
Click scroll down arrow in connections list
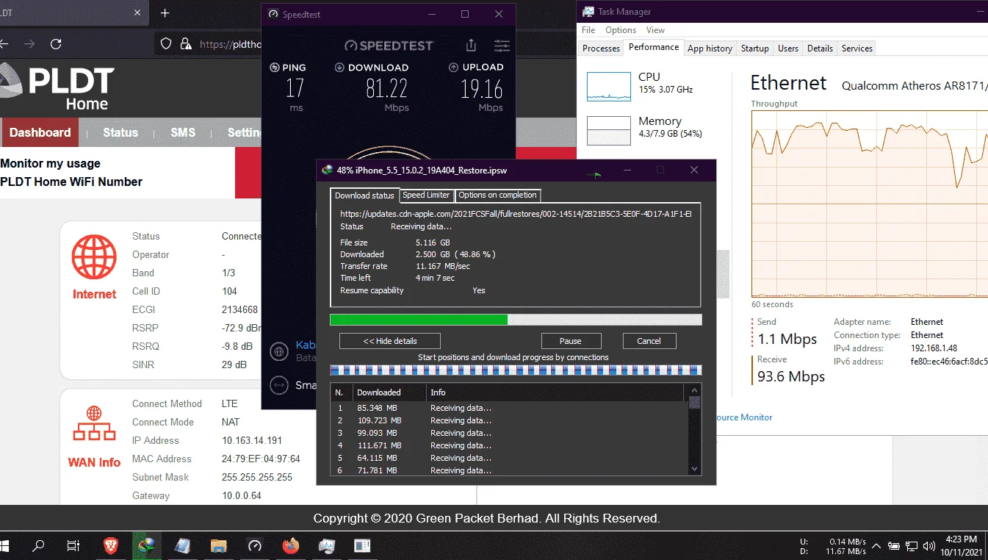[x=695, y=468]
